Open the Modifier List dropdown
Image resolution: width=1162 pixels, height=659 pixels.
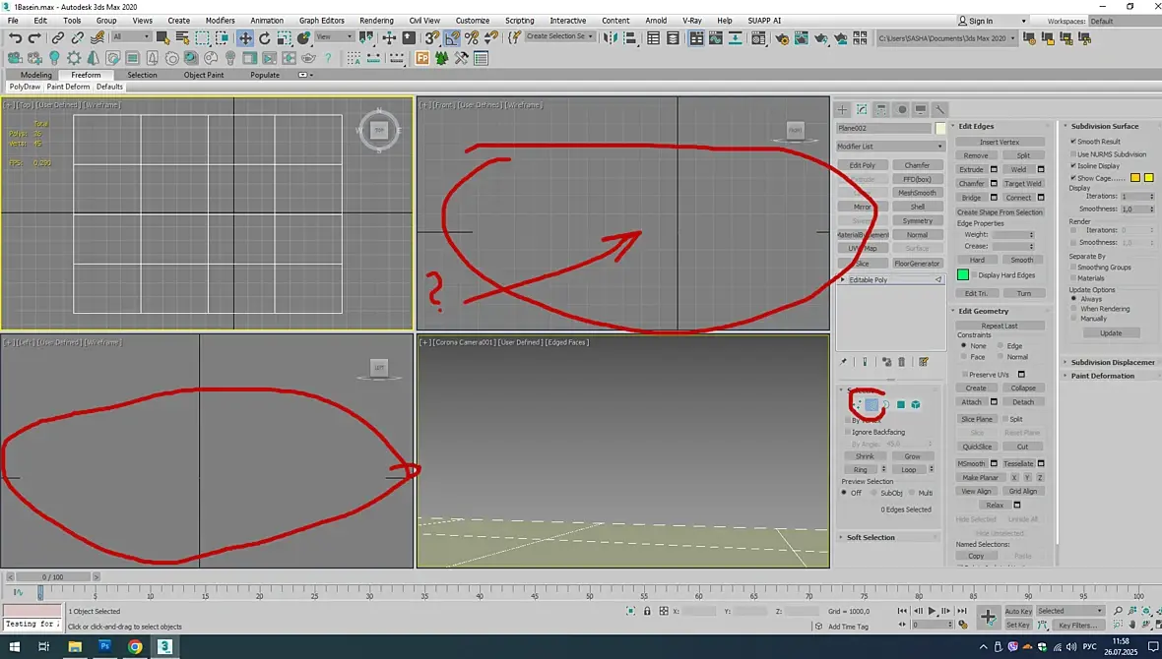[890, 147]
